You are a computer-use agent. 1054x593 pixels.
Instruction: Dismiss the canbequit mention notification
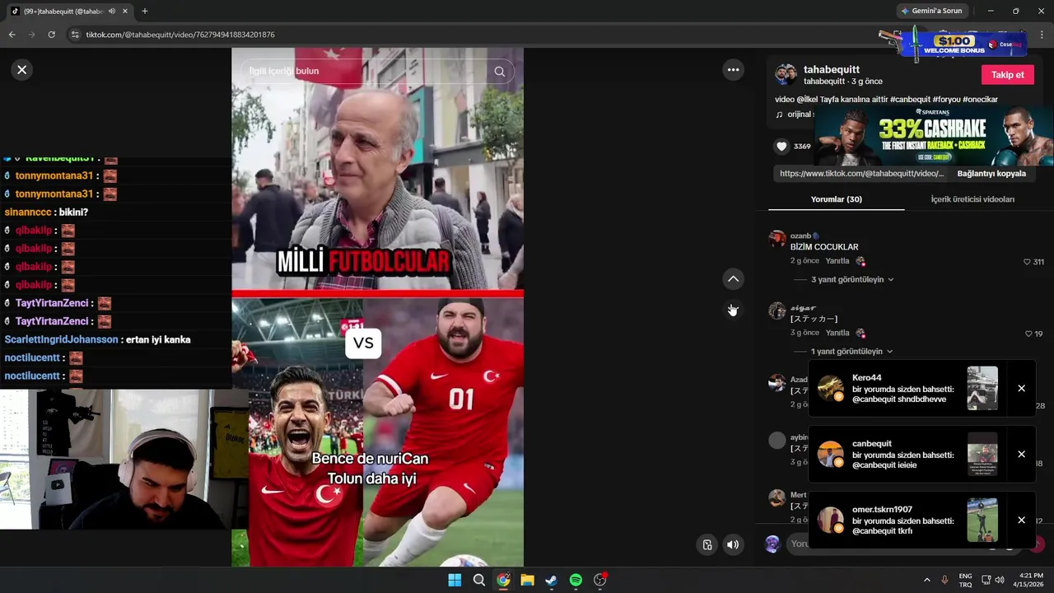pyautogui.click(x=1021, y=455)
